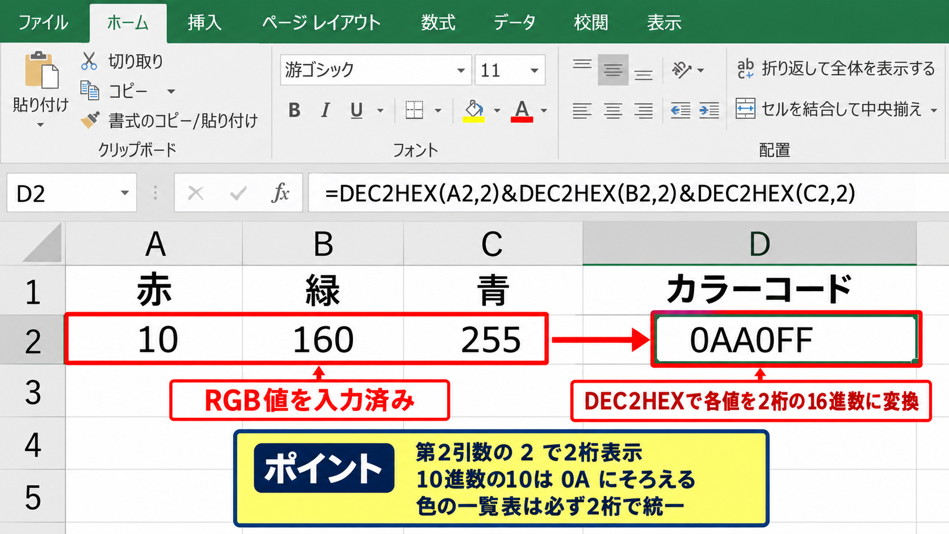Click the cell Borders icon
The image size is (949, 534).
pyautogui.click(x=414, y=110)
